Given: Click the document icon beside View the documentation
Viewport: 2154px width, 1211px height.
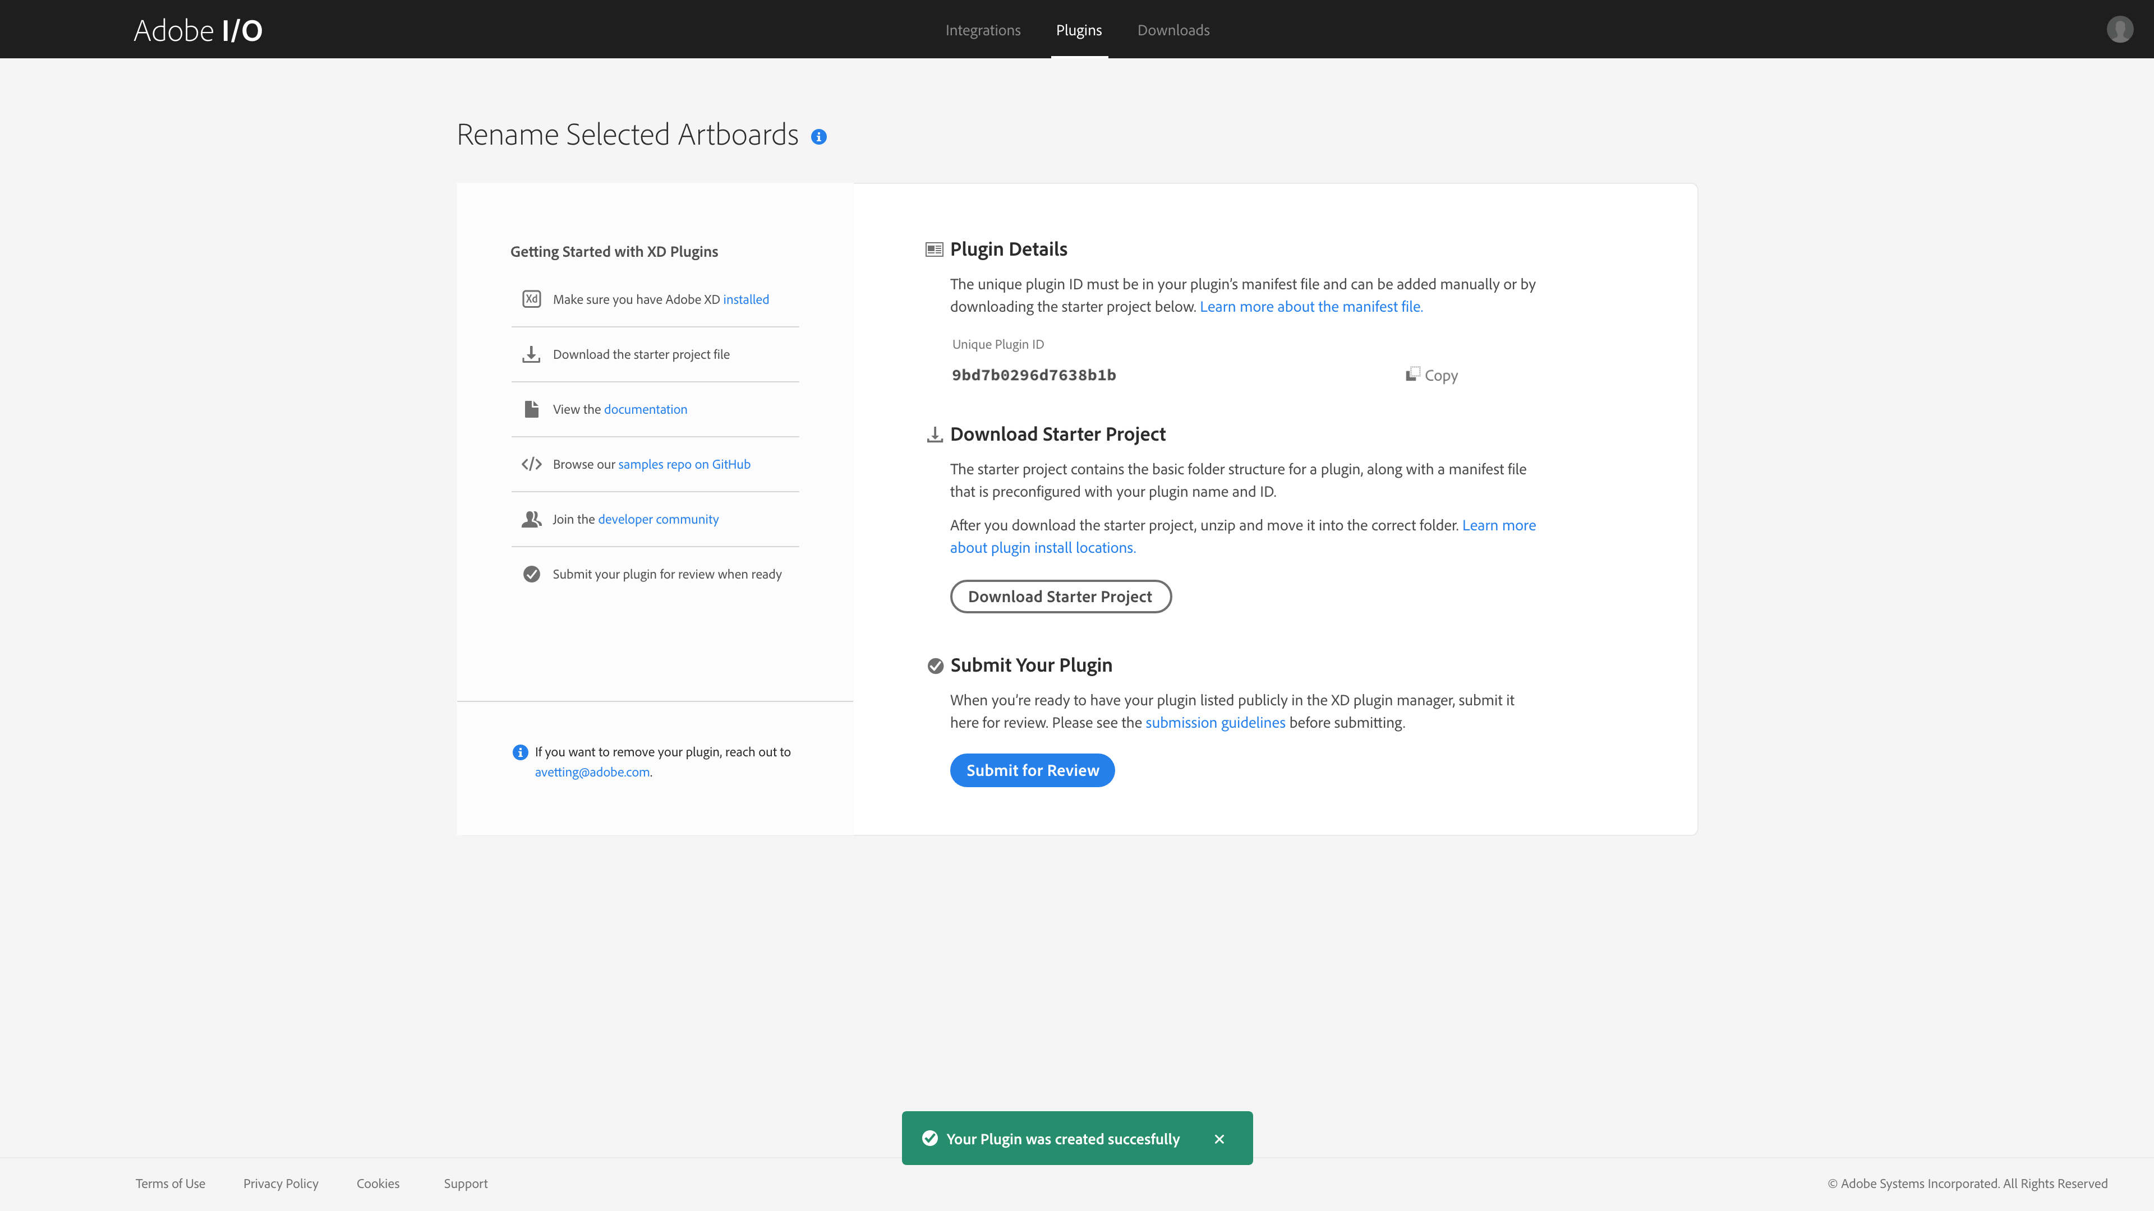Looking at the screenshot, I should point(532,409).
